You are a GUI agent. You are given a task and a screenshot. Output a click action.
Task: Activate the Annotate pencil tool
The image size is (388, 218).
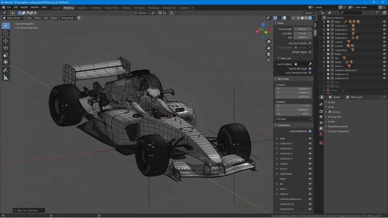point(6,70)
